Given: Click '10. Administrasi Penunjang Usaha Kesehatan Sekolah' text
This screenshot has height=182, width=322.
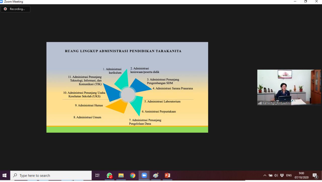Looking at the screenshot, I should coord(84,95).
